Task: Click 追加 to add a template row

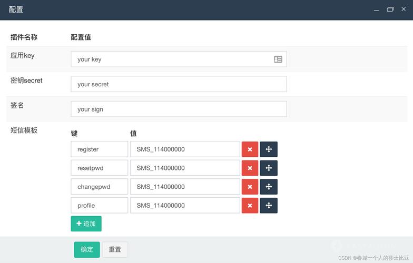Action: coord(86,224)
